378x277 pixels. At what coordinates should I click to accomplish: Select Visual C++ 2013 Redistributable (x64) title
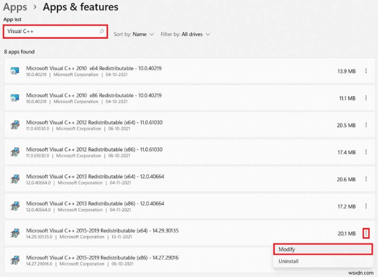pyautogui.click(x=95, y=176)
